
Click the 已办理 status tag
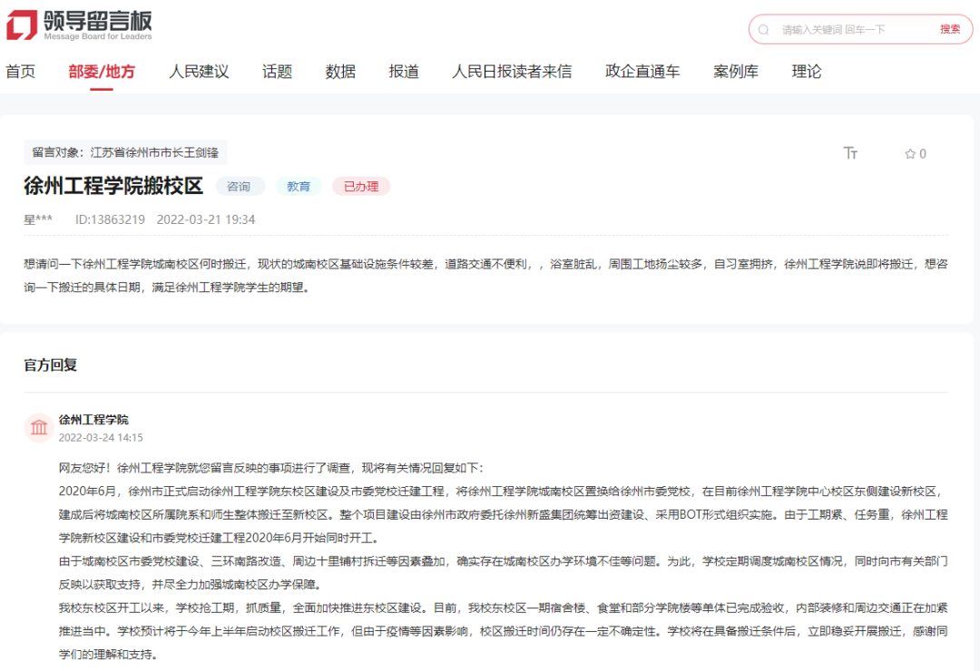pos(360,186)
